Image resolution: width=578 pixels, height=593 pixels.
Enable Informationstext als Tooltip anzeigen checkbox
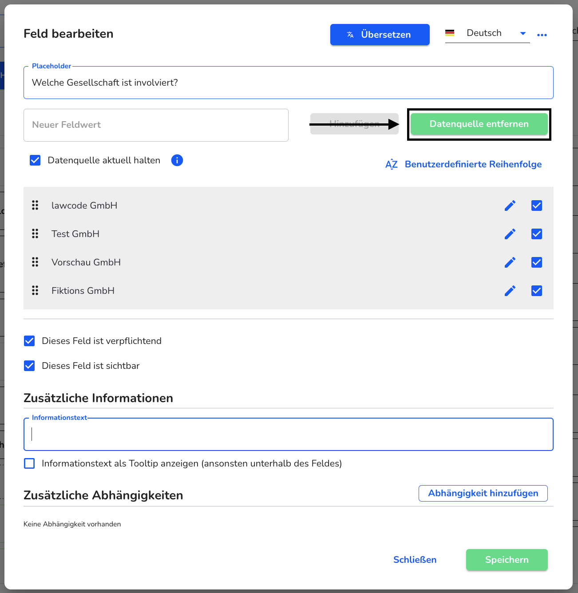(x=29, y=463)
